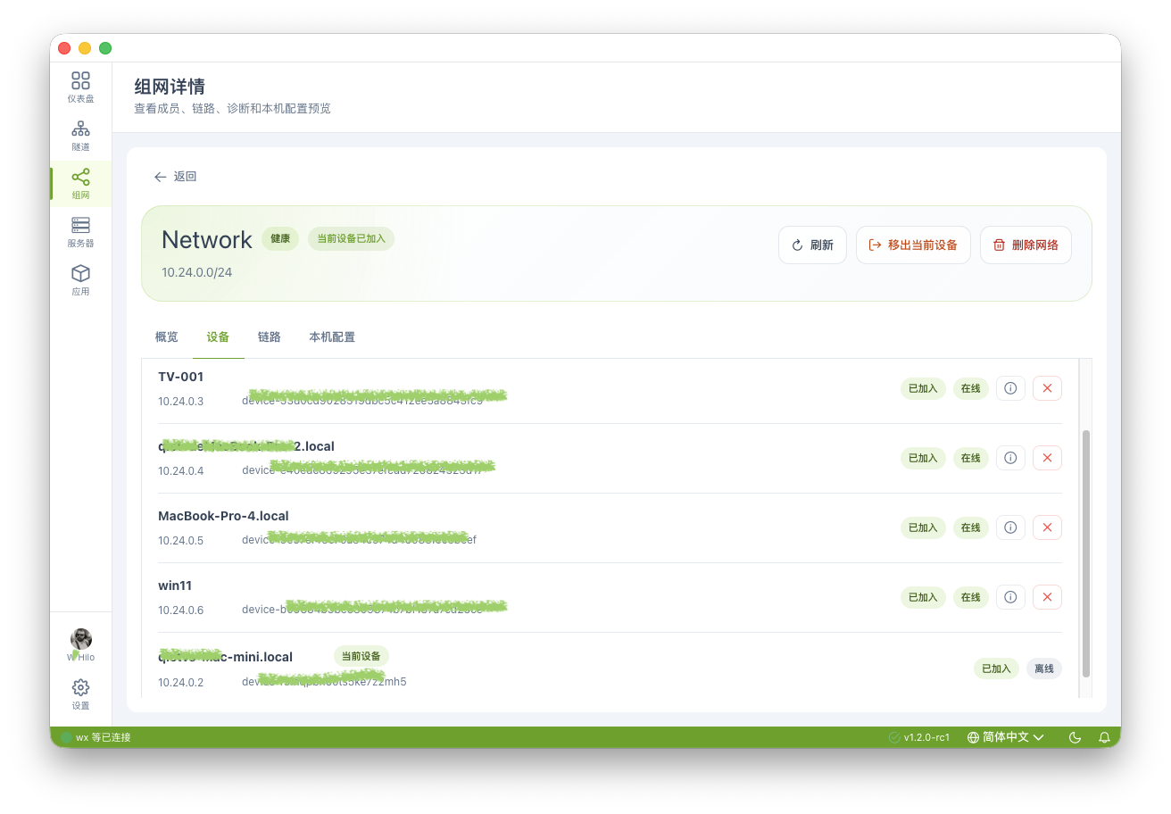Screen dimensions: 1171x814
Task: Select the 设备 devices tab
Action: click(218, 337)
